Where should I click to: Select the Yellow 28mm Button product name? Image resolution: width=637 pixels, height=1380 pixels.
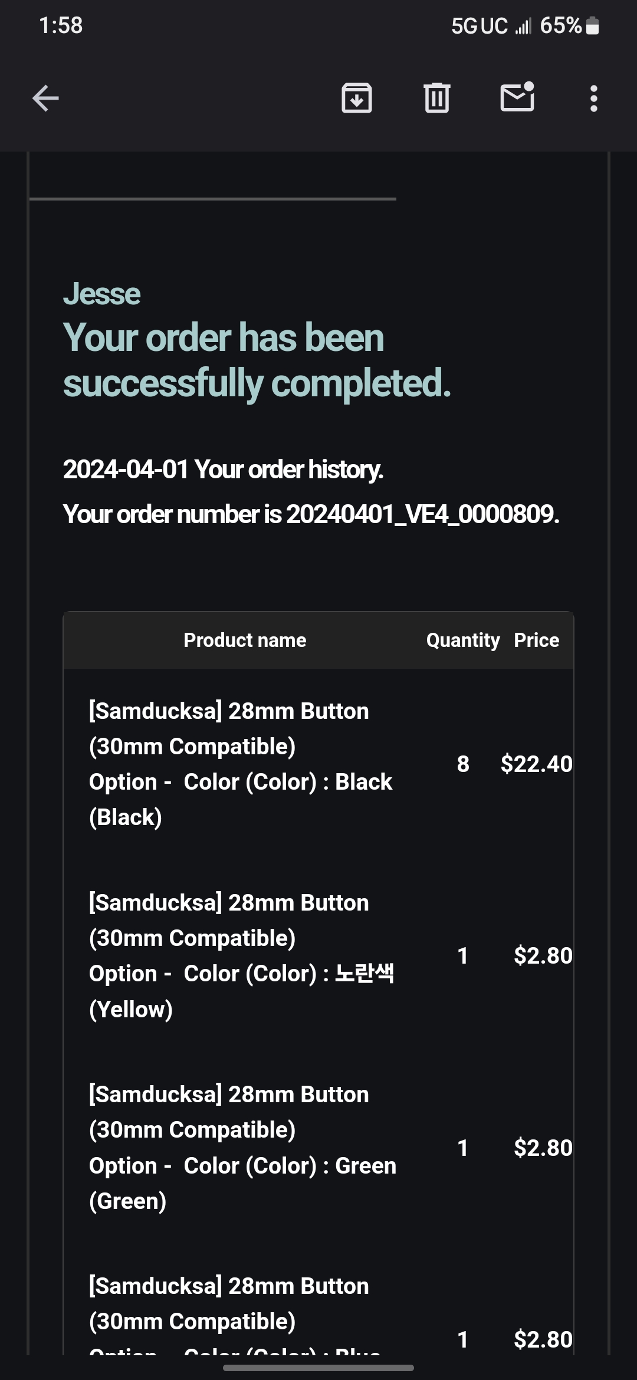[x=241, y=955]
